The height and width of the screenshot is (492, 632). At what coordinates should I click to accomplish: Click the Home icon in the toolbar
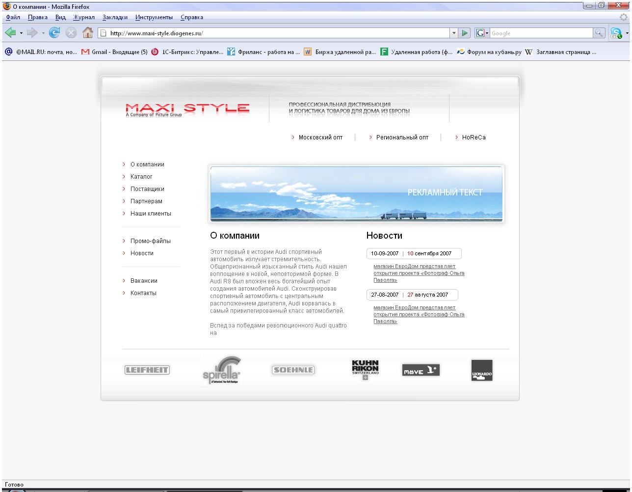(88, 33)
